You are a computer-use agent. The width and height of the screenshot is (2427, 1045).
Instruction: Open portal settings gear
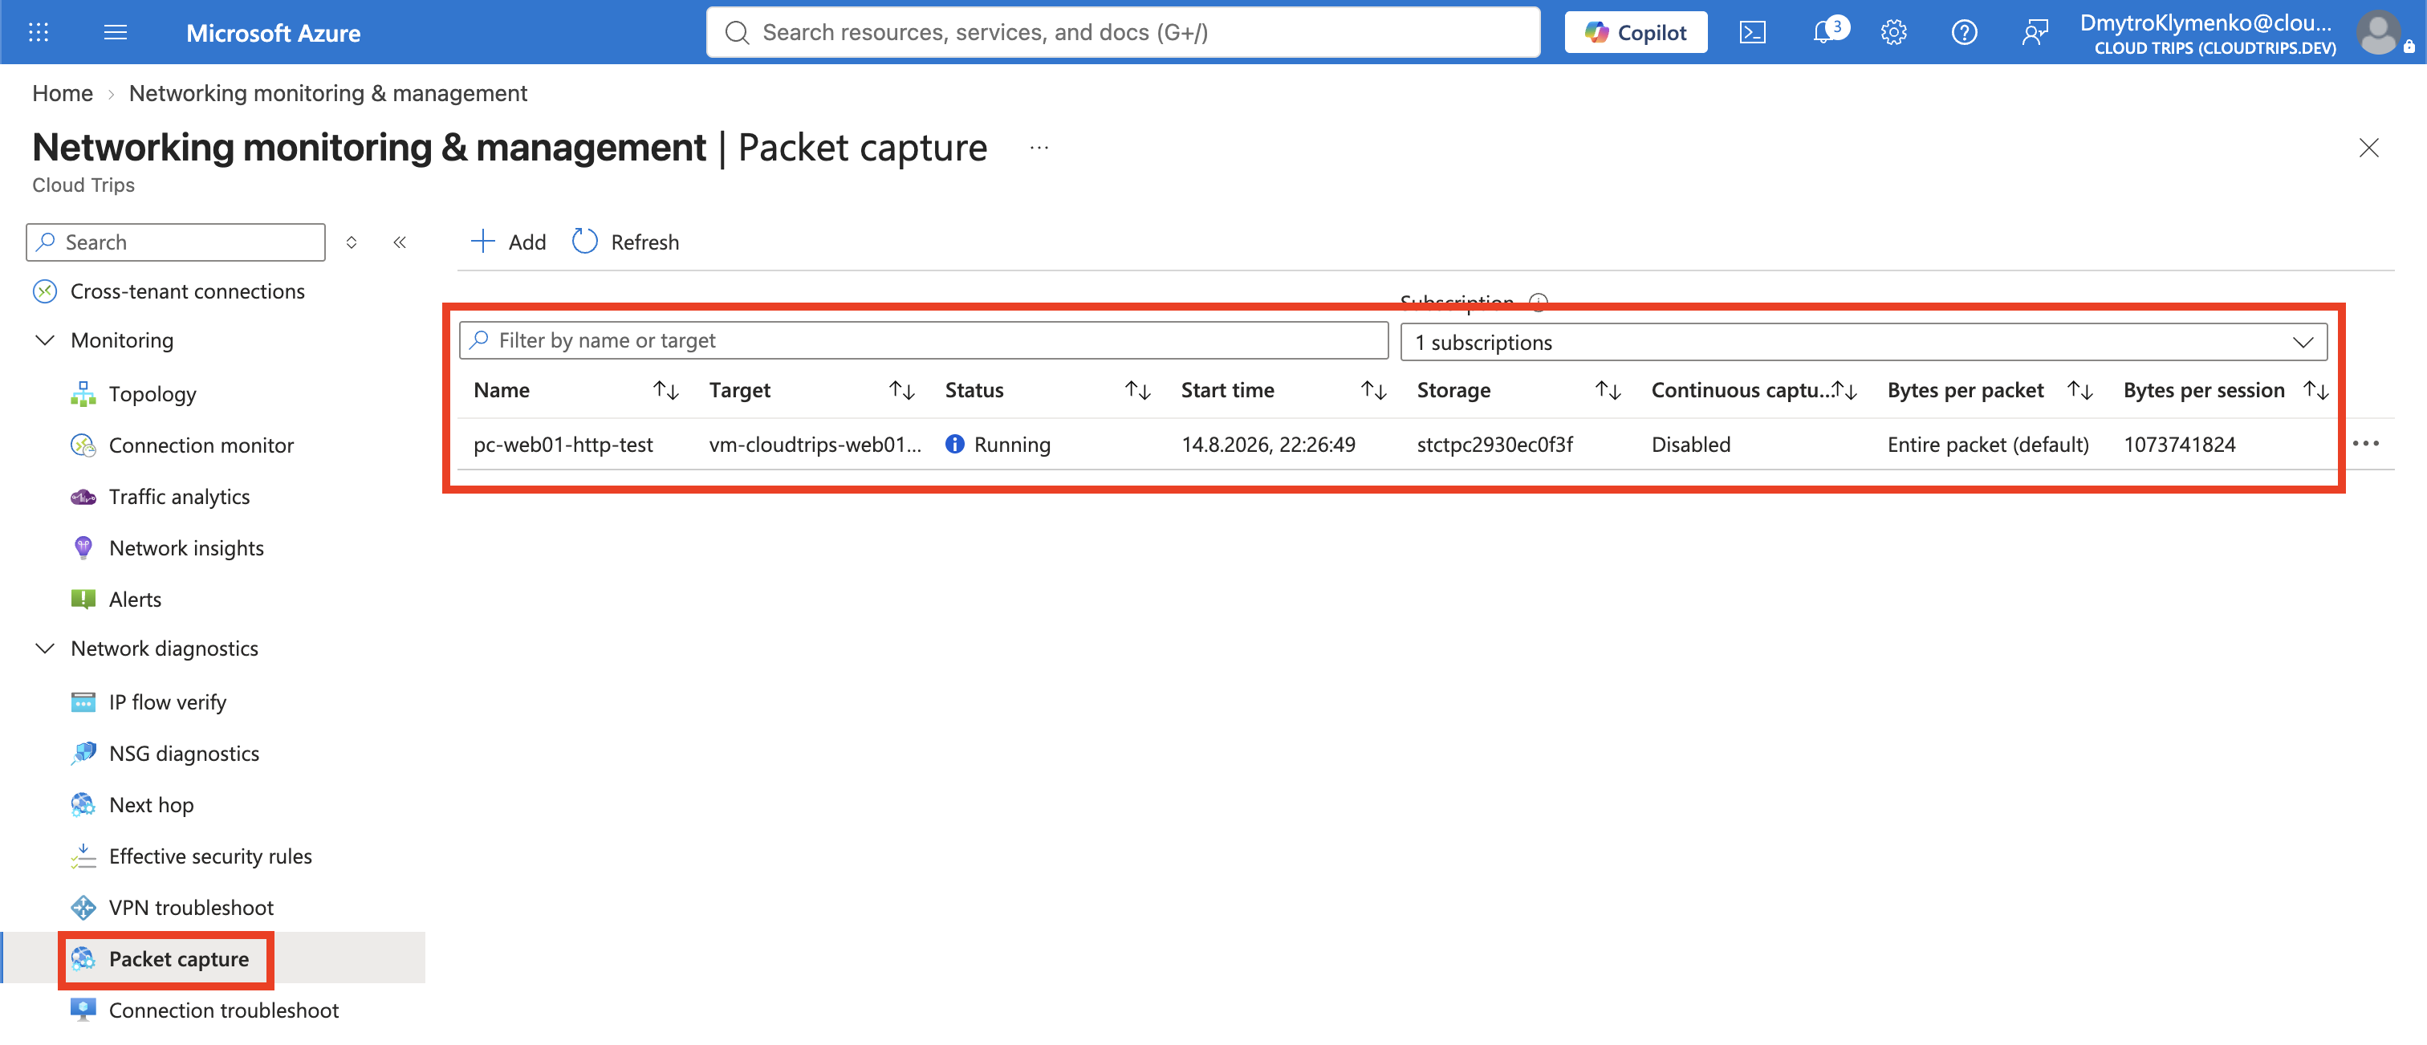tap(1892, 32)
